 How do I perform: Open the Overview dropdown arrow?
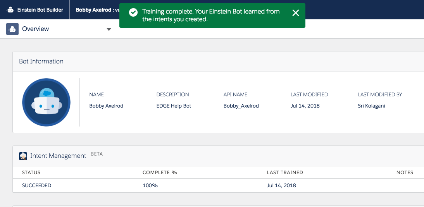click(109, 29)
